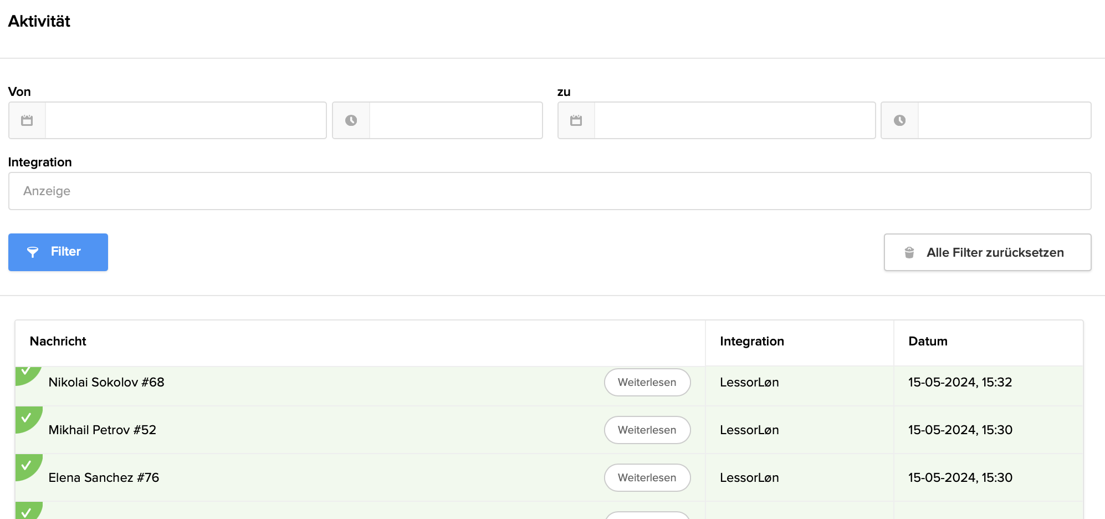Image resolution: width=1105 pixels, height=519 pixels.
Task: Click the Nachricht column header
Action: pos(58,342)
